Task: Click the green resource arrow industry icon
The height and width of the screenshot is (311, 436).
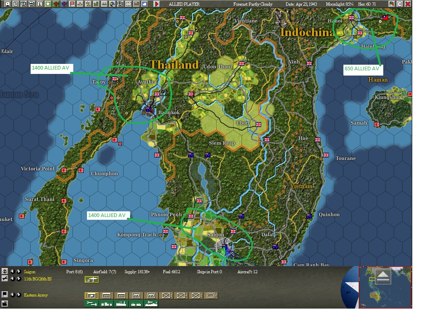Action: click(92, 304)
